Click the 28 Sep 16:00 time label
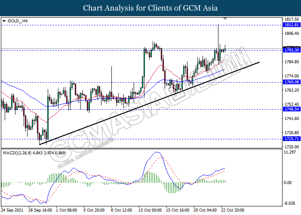 40,210
